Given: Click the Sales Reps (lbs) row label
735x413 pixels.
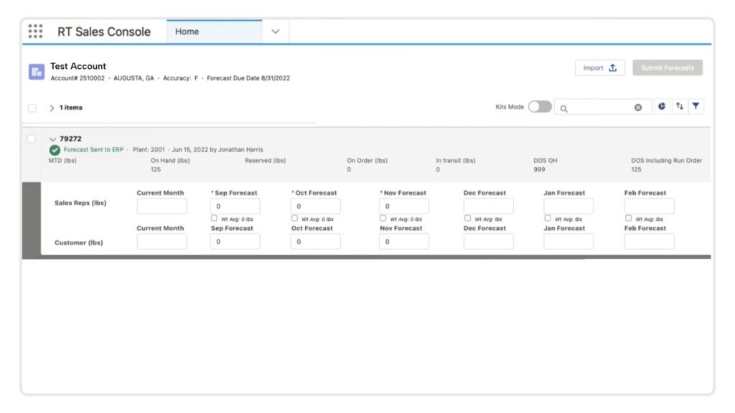Looking at the screenshot, I should [80, 203].
